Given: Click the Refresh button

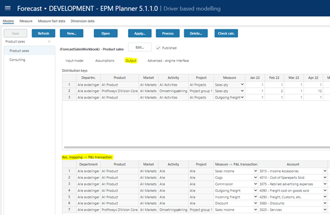Looking at the screenshot, I should coord(43,33).
